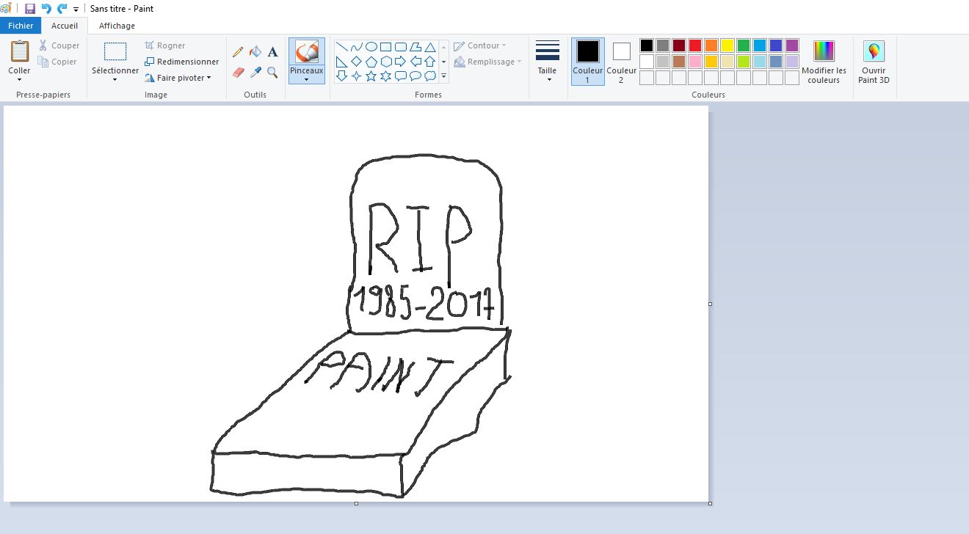Select the Text tool
Viewport: 969px width, 534px height.
click(272, 52)
